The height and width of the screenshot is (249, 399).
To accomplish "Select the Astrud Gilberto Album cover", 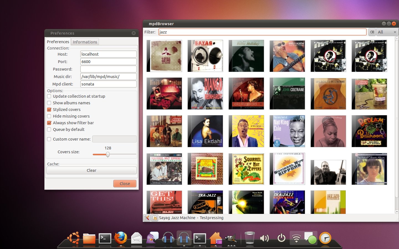I will click(369, 169).
